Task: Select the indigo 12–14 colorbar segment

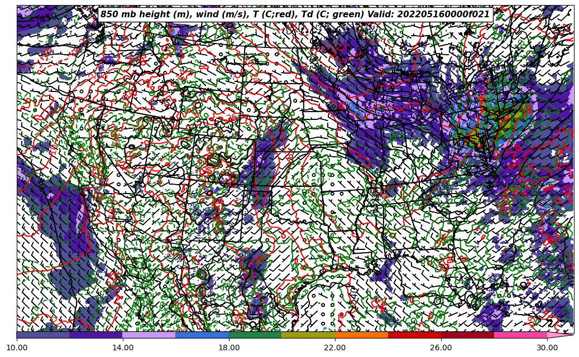Action: click(x=96, y=335)
